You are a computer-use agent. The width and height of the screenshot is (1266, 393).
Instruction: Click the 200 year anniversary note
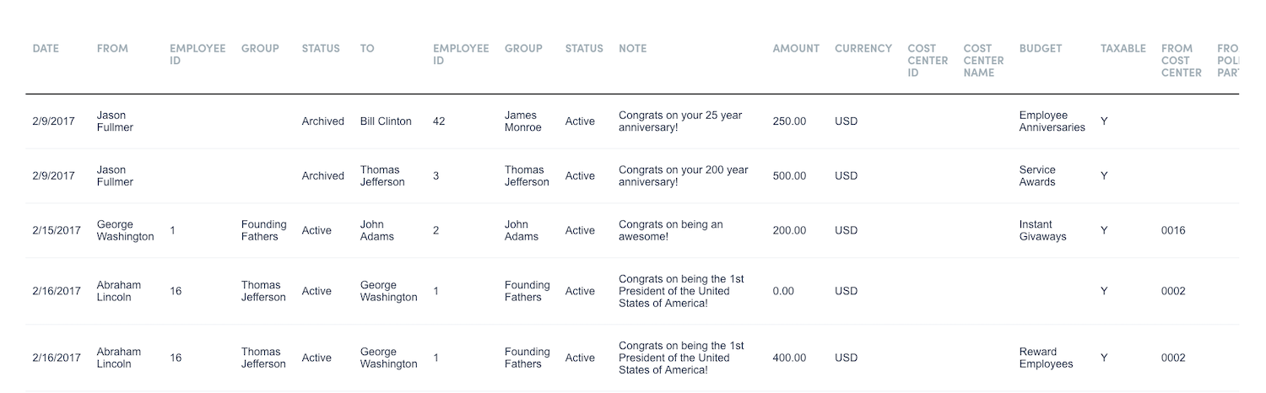tap(683, 176)
